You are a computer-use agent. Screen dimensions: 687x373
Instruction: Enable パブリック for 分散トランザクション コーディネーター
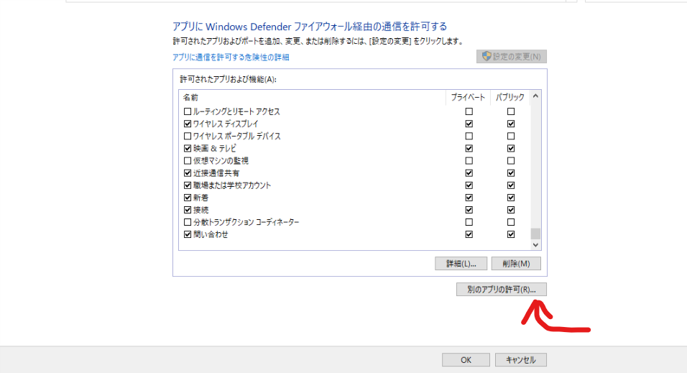tap(511, 222)
